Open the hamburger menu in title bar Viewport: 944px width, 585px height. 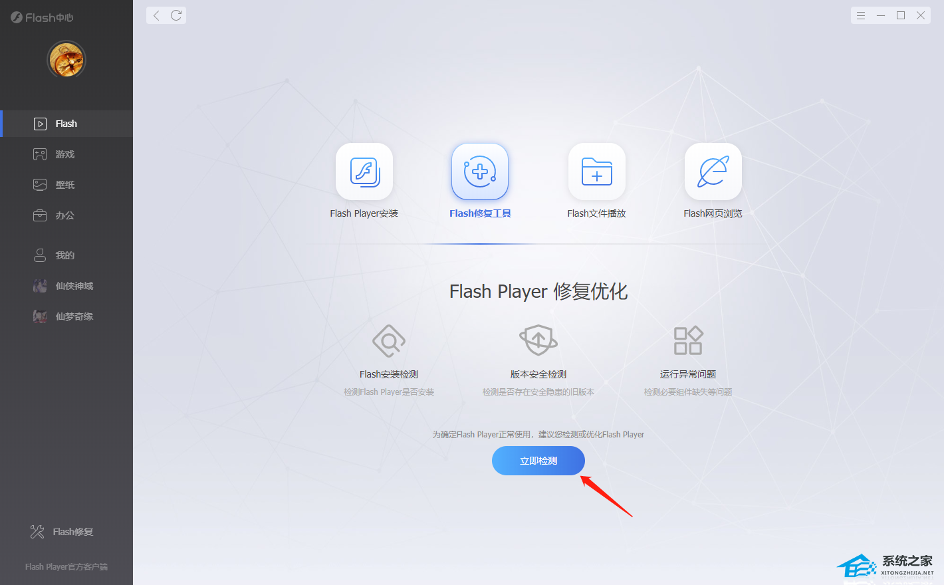(861, 15)
